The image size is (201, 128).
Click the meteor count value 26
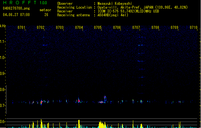pos(46,15)
